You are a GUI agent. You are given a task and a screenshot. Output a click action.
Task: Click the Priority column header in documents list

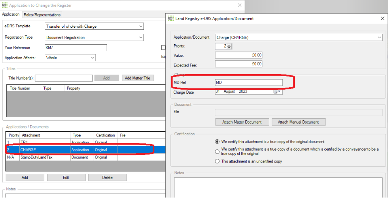14,135
